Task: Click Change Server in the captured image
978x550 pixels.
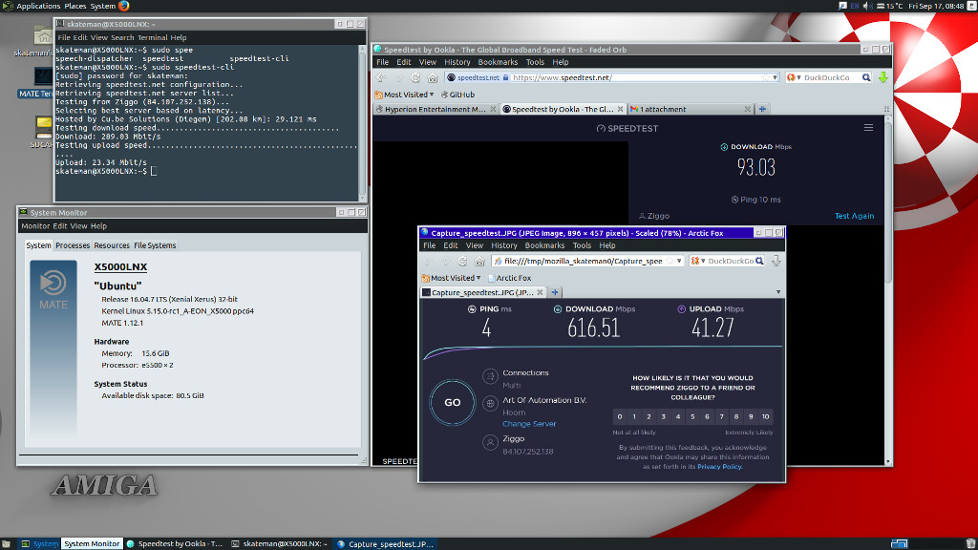Action: tap(529, 424)
